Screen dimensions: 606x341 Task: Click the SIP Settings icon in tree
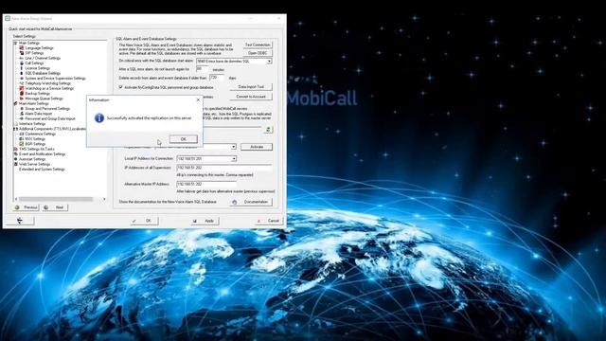pos(22,53)
